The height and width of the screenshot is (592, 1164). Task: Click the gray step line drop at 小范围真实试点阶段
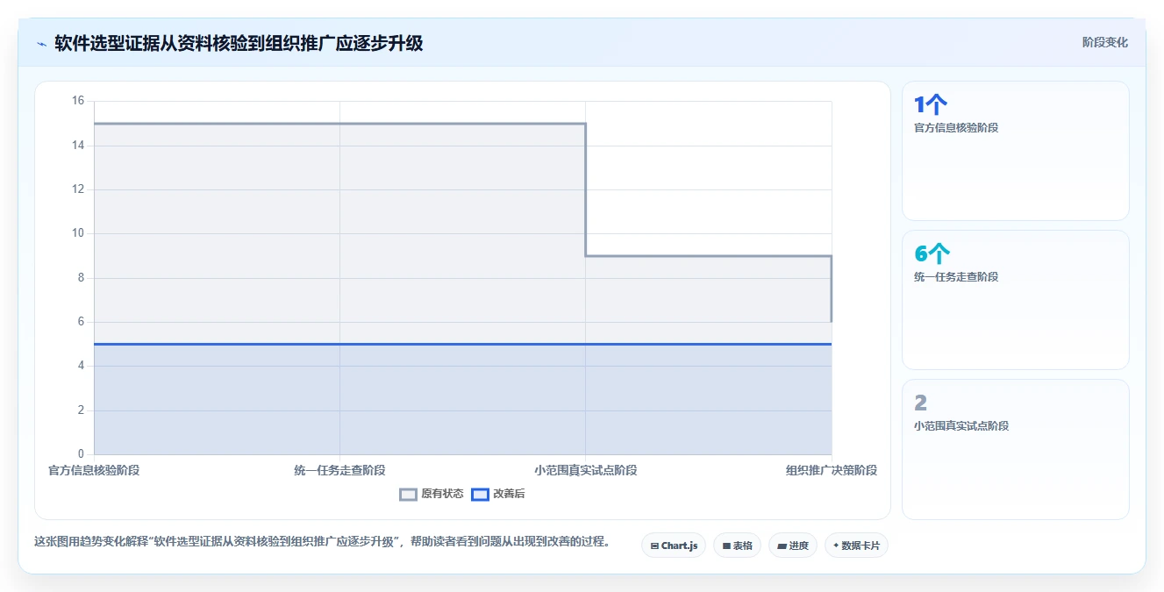click(x=585, y=189)
